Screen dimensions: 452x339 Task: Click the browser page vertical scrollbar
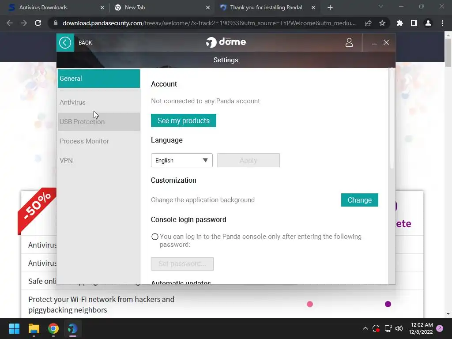coord(448,53)
